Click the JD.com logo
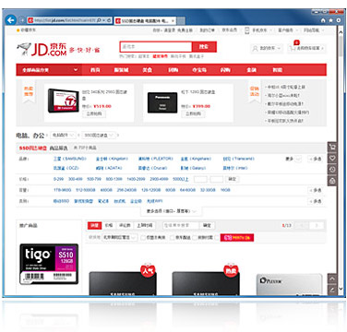347x332 pixels. click(x=42, y=49)
